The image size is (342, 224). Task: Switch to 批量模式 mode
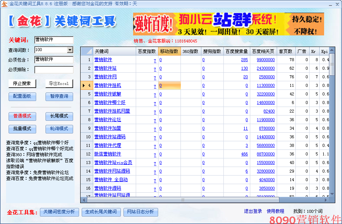click(22, 129)
